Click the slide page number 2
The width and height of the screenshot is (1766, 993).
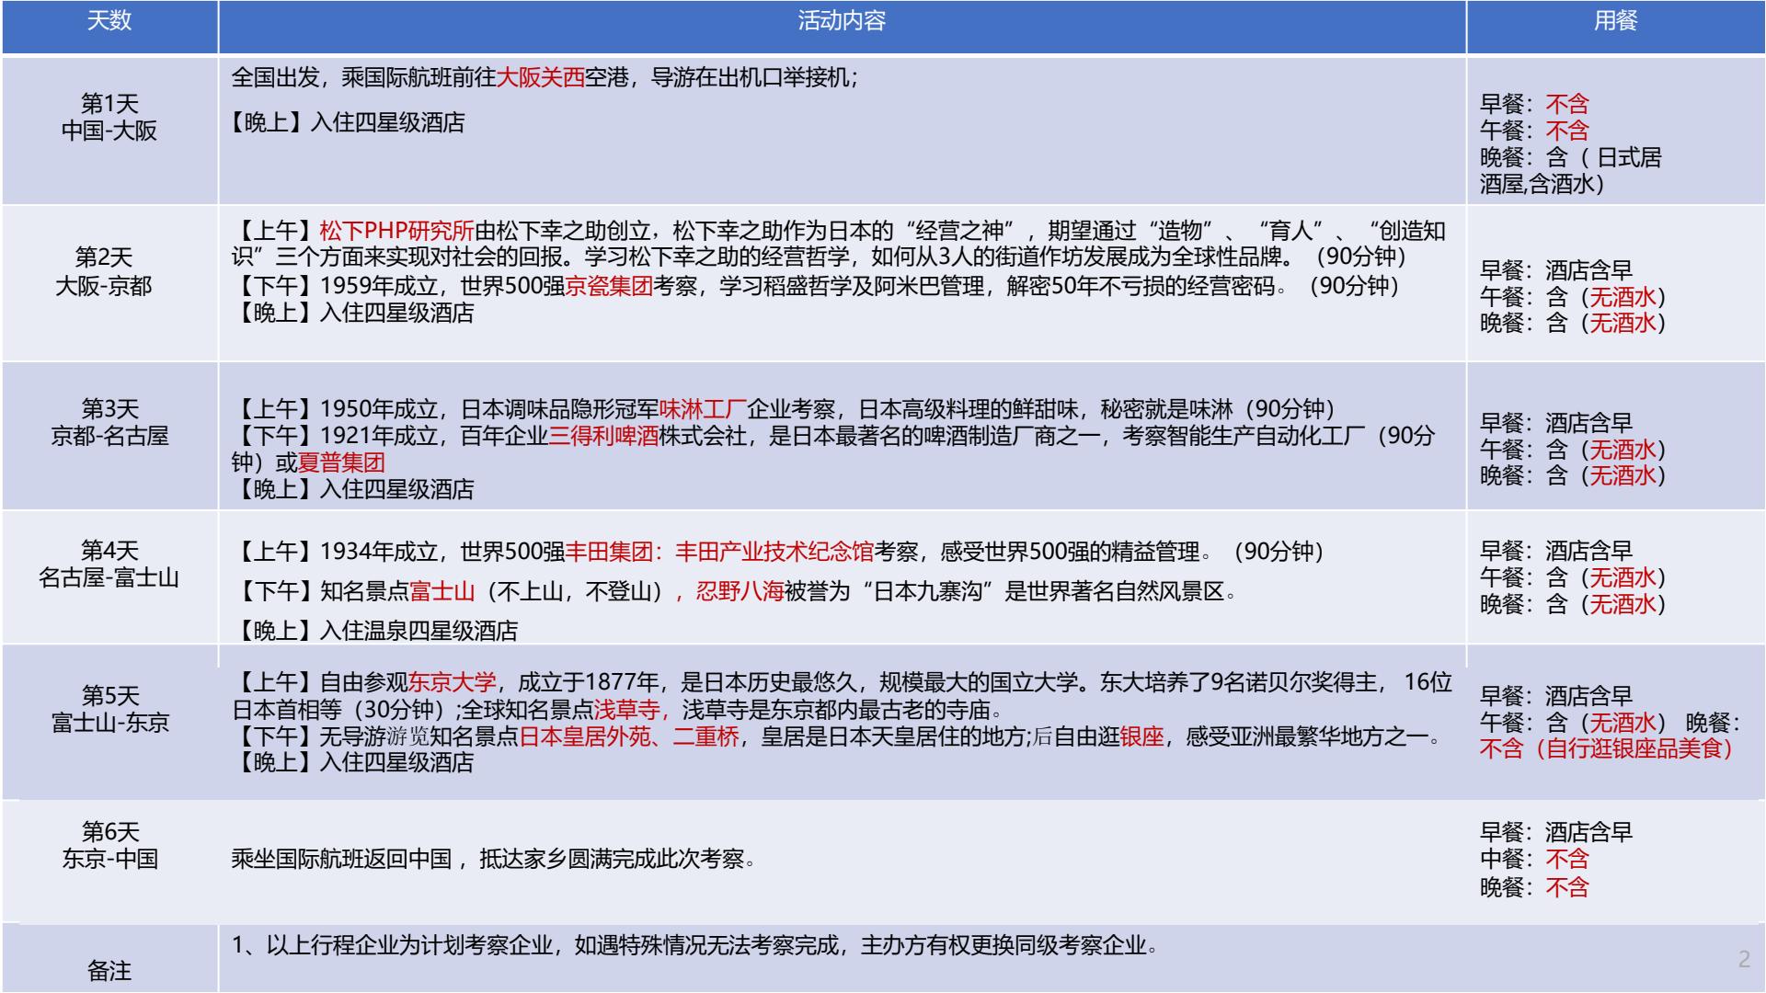(1744, 959)
